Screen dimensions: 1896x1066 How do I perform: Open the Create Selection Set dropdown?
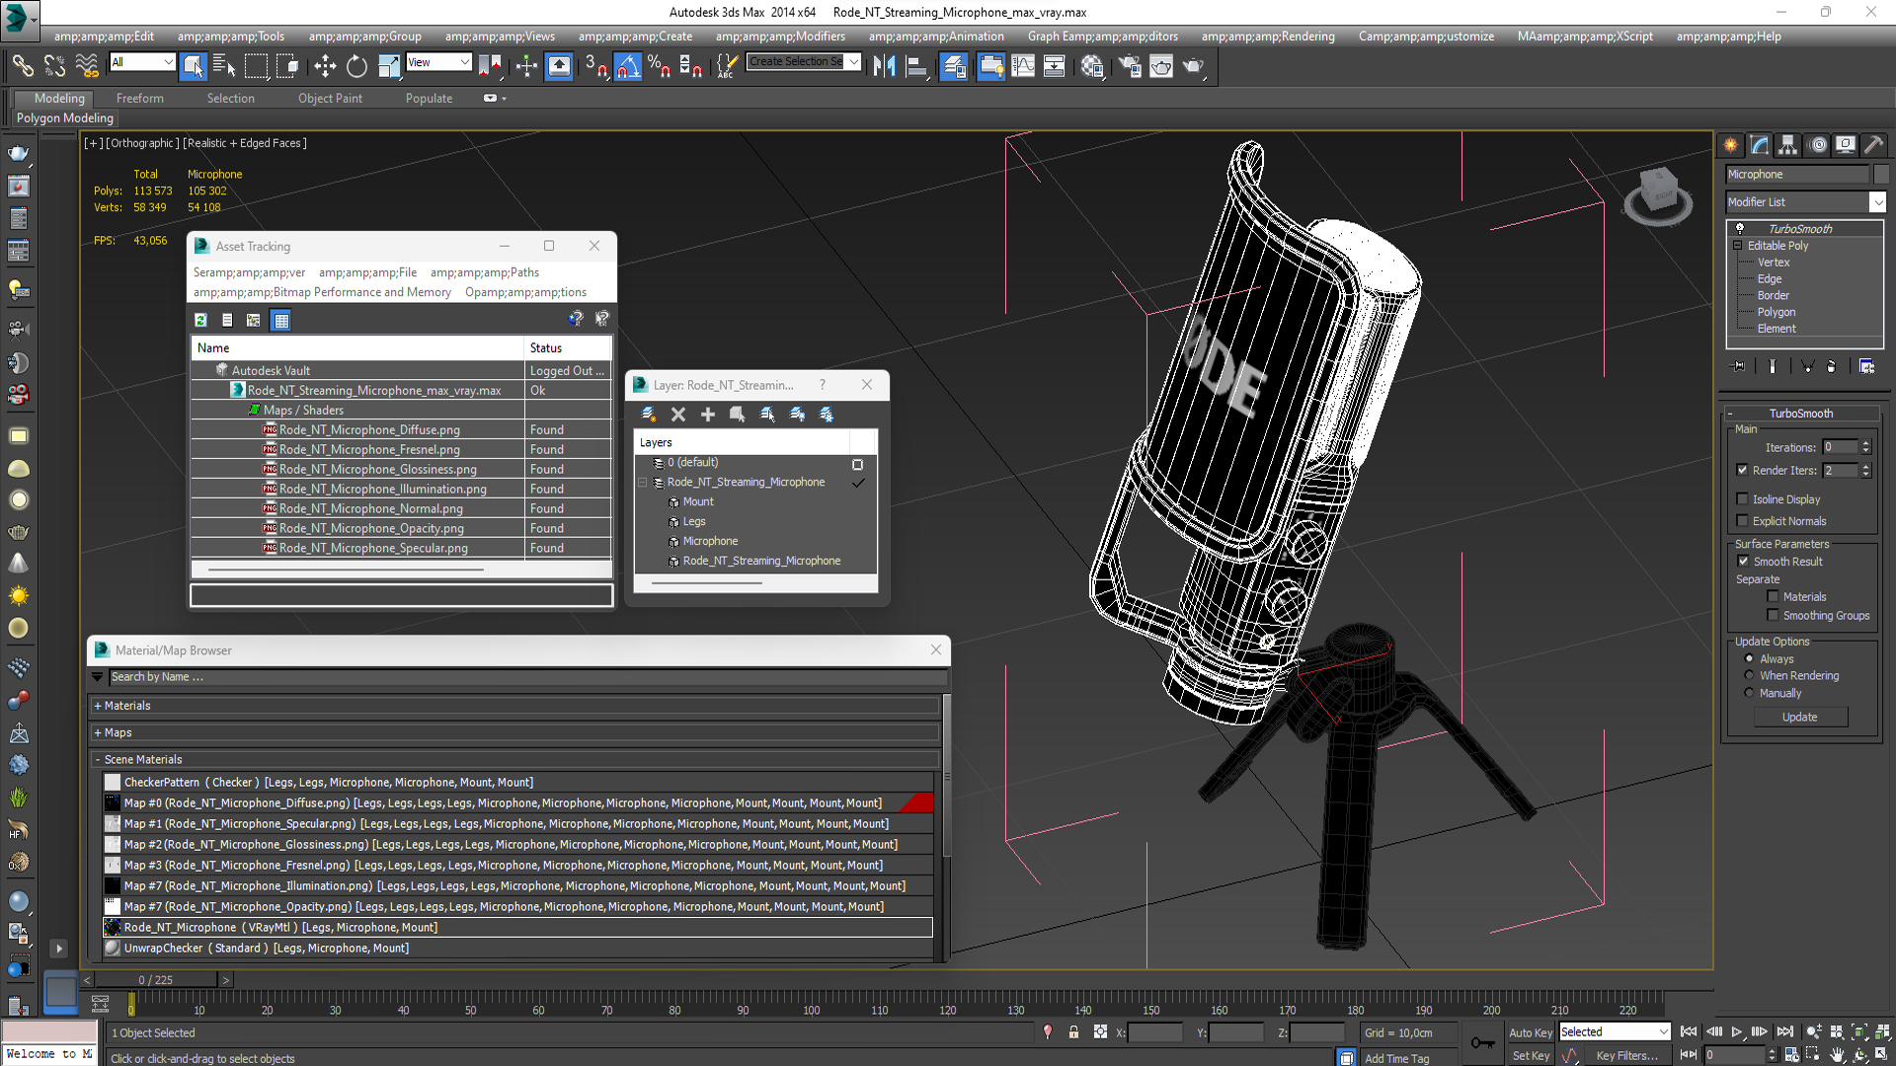(803, 62)
